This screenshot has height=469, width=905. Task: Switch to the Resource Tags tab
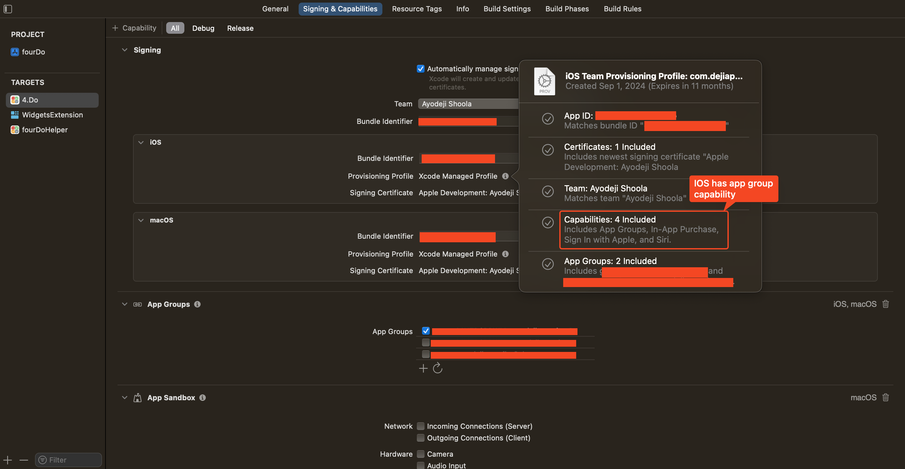[417, 9]
